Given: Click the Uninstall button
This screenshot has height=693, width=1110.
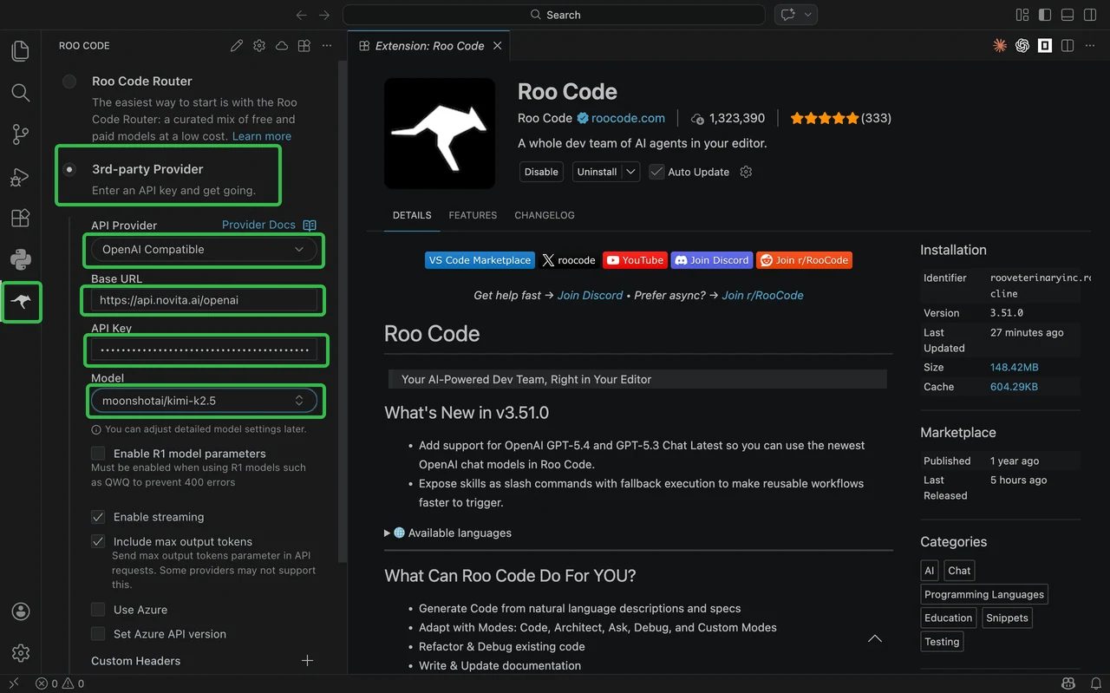Looking at the screenshot, I should point(597,172).
